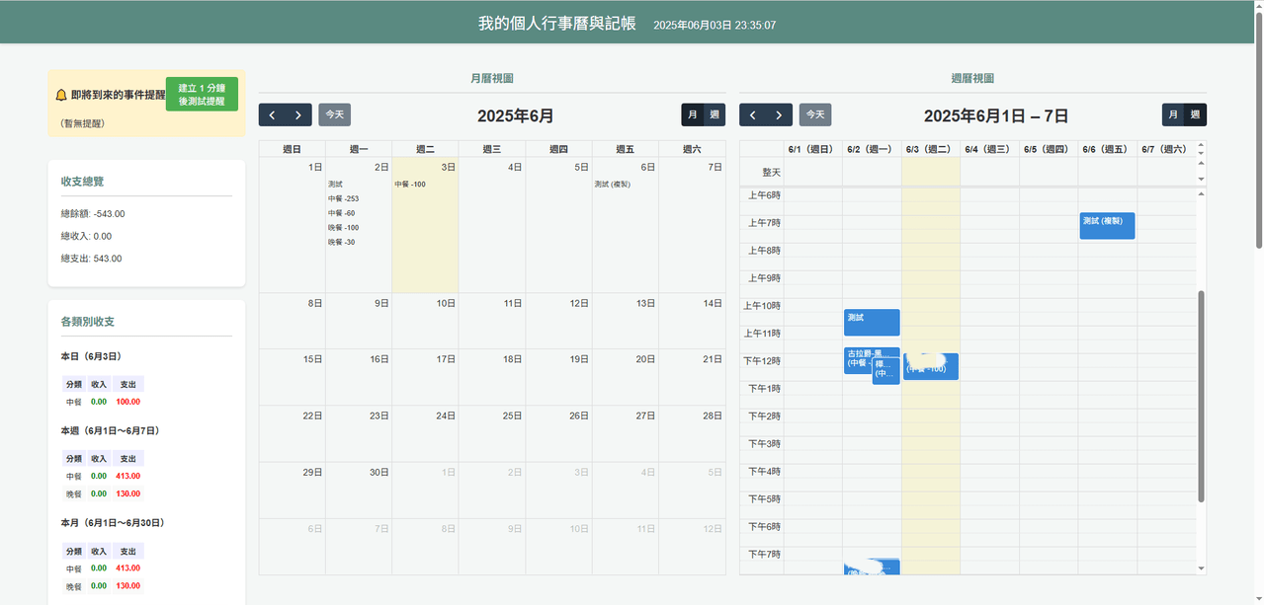Click 2025年6月1日 – 7日 week title
This screenshot has height=605, width=1264.
click(996, 115)
